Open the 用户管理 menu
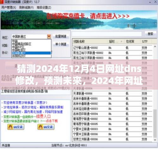 coord(9,8)
